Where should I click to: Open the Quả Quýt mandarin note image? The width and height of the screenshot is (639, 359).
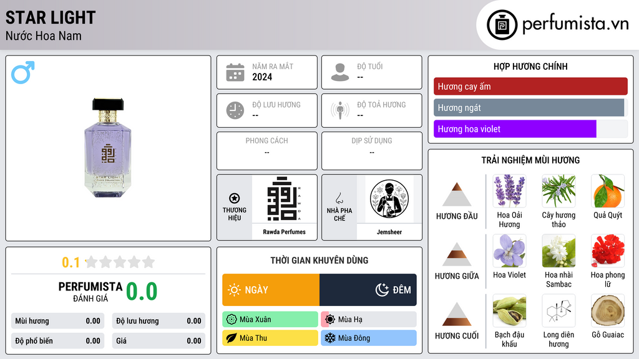(x=608, y=191)
